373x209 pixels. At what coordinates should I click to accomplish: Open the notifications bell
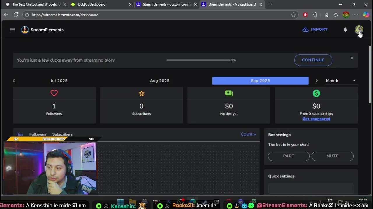[345, 30]
